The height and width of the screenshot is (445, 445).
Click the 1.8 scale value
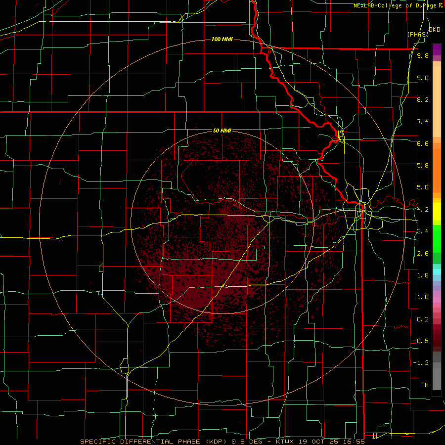coord(423,275)
